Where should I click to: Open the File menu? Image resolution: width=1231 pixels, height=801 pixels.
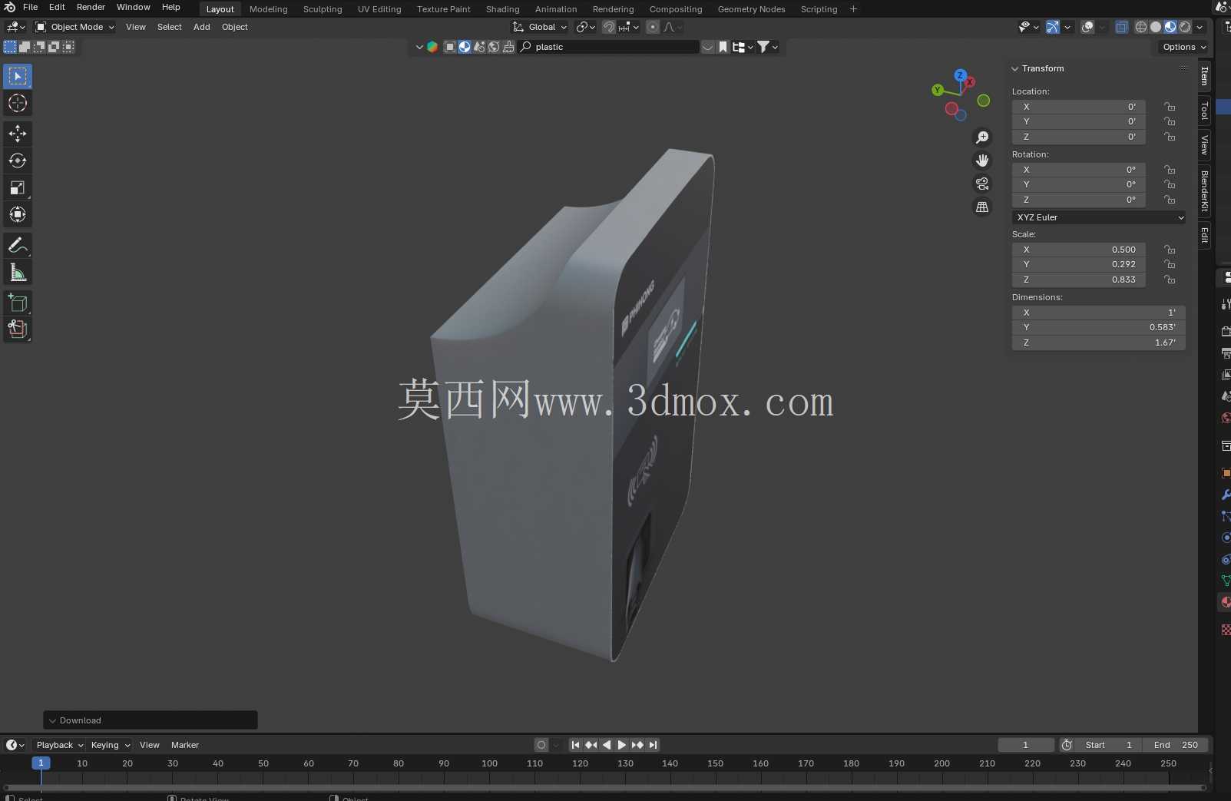[x=31, y=7]
